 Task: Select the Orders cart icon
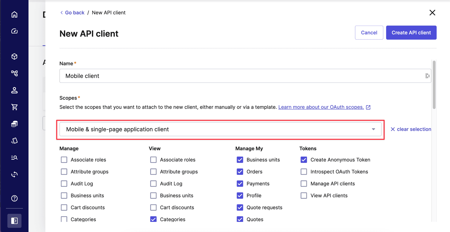tap(14, 107)
